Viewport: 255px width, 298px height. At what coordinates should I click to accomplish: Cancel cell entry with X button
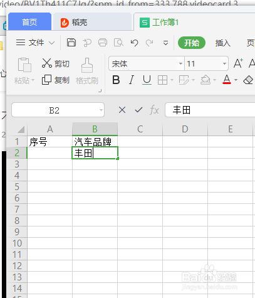coord(122,110)
